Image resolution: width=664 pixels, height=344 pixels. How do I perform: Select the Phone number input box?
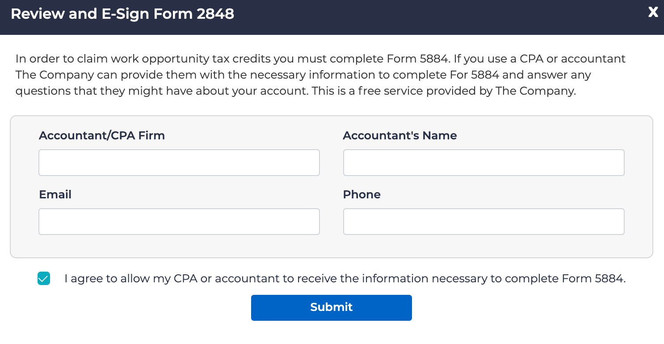point(483,222)
